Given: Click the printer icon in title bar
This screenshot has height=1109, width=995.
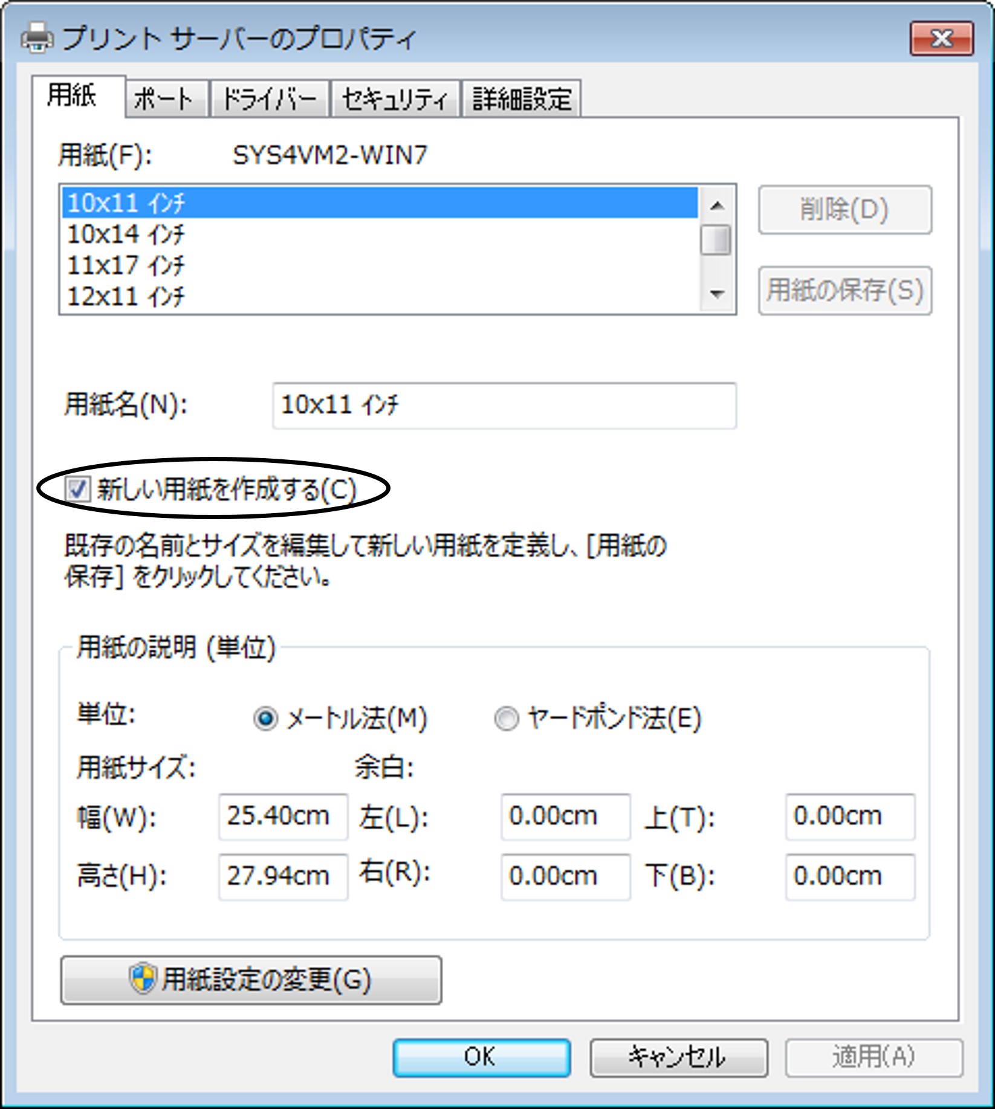Looking at the screenshot, I should click(36, 39).
